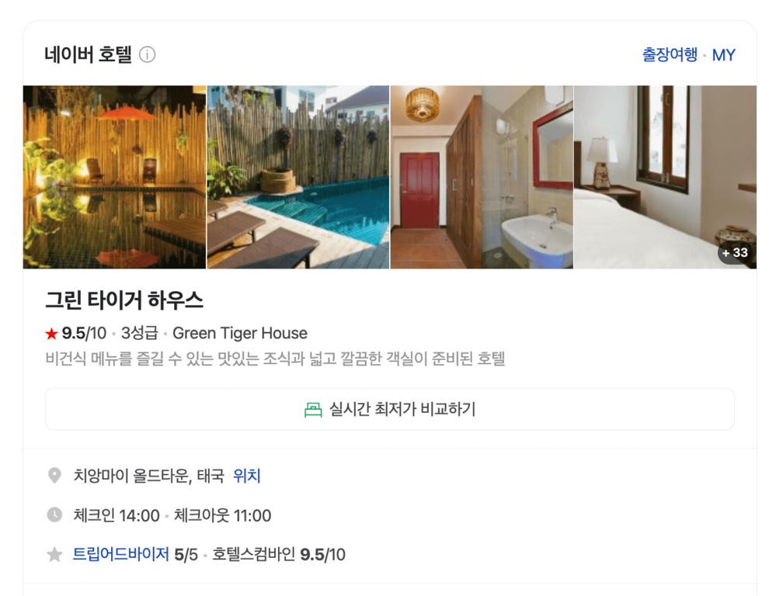Open the +33 more photos badge

click(x=734, y=253)
